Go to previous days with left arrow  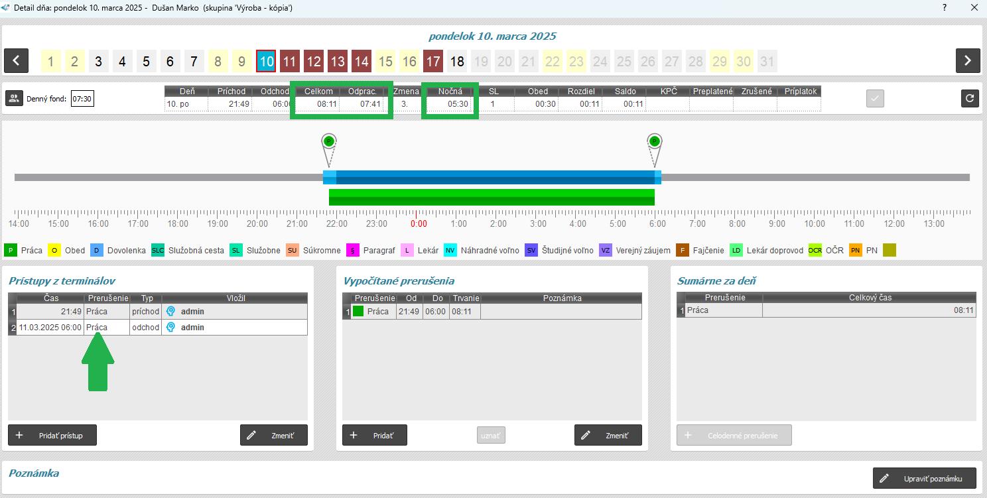16,61
